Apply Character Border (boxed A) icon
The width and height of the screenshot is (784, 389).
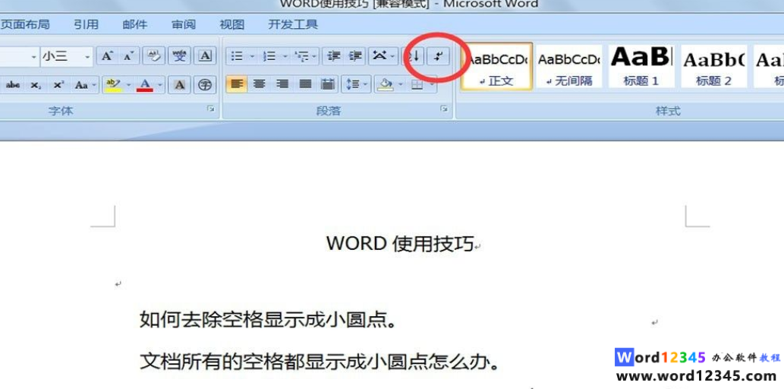[205, 56]
